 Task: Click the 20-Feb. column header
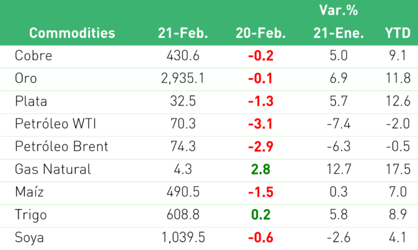261,33
